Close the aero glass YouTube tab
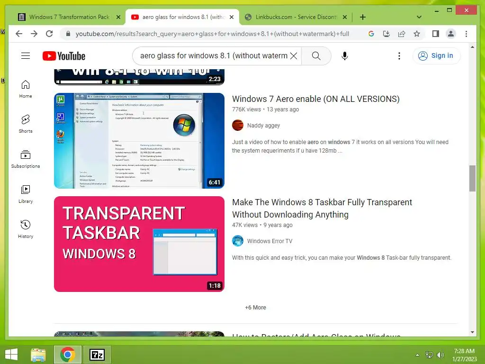Viewport: 485px width, 364px height. coord(231,17)
